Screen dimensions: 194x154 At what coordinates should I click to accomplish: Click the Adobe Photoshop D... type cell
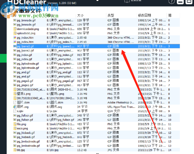tap(121, 102)
